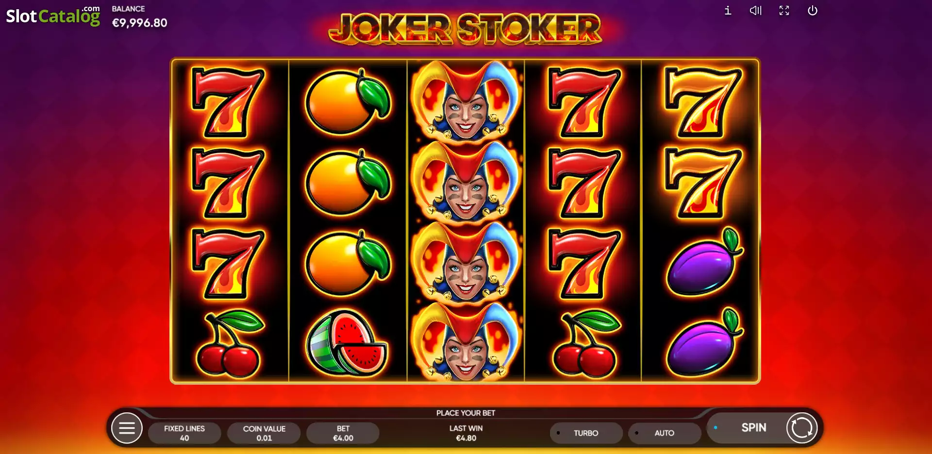Click the power exit icon
Viewport: 932px width, 454px height.
pyautogui.click(x=813, y=11)
